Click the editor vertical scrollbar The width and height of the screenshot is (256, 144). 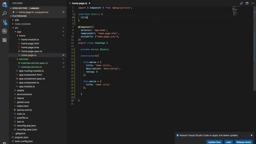[254, 49]
